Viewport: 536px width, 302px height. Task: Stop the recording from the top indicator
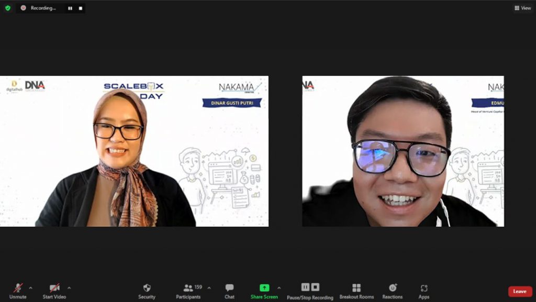[81, 8]
